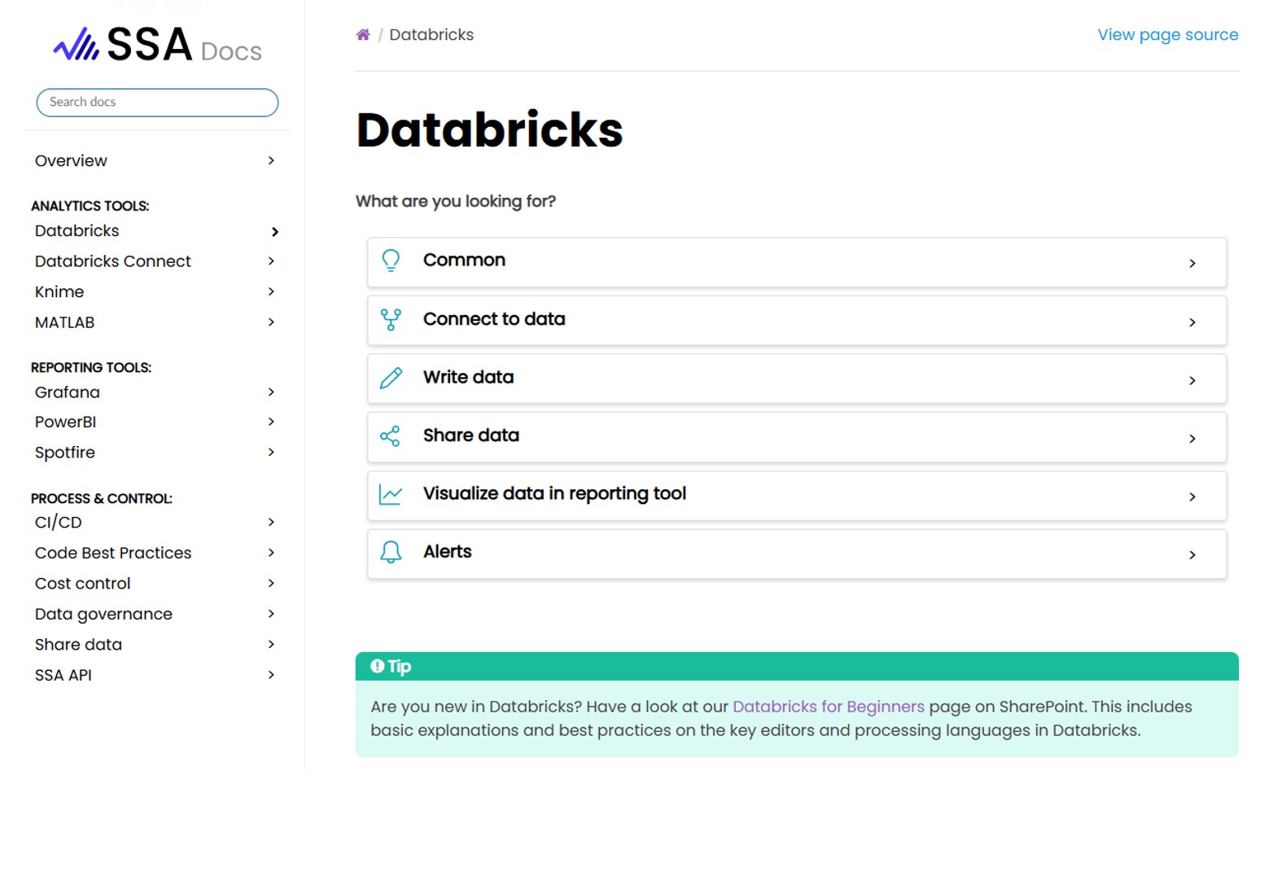Image resolution: width=1264 pixels, height=876 pixels.
Task: Expand the Common card chevron
Action: tap(1192, 264)
